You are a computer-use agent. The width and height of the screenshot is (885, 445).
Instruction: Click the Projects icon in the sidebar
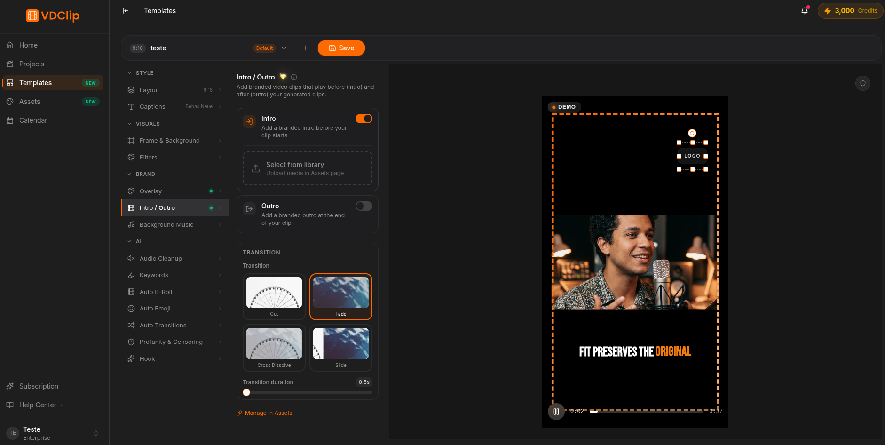(x=10, y=64)
